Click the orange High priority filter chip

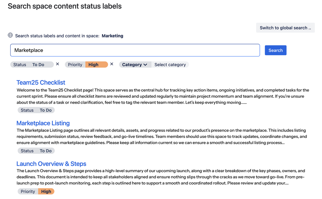click(x=96, y=65)
